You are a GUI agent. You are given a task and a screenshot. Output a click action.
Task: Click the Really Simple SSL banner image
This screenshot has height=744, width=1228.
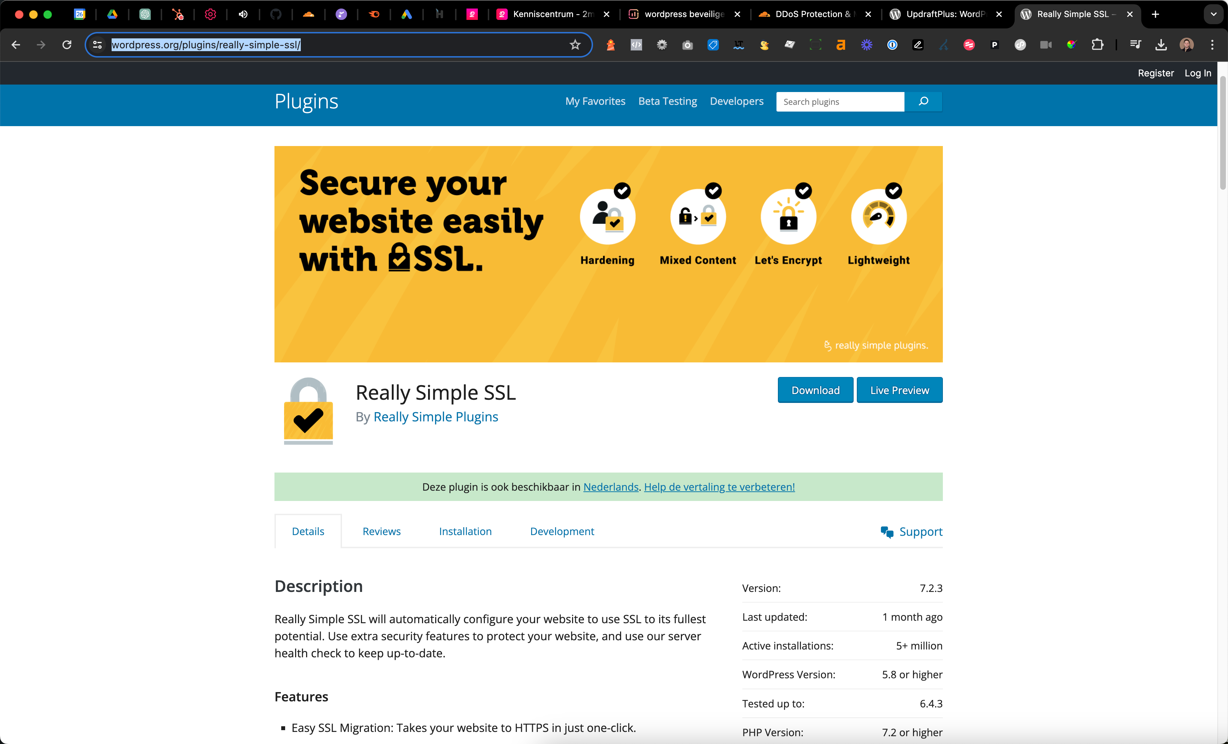coord(608,254)
